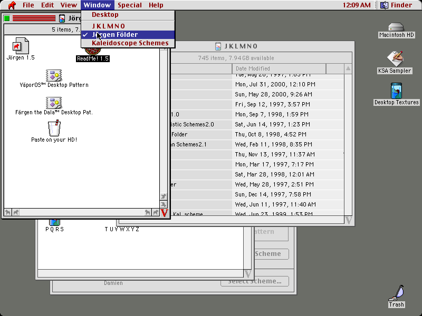The height and width of the screenshot is (316, 422).
Task: Select the TUVWXYZ folder label in back window
Action: (x=122, y=229)
